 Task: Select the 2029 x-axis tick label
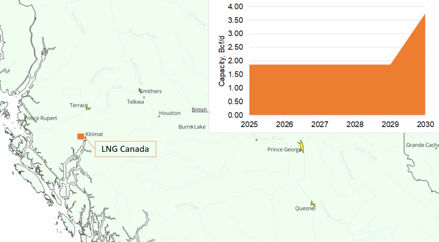point(390,124)
